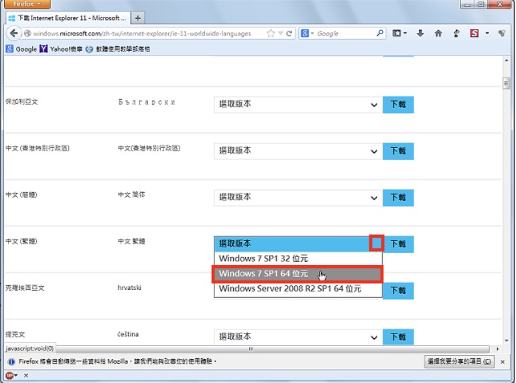Click the scroll up arrow
Viewport: 516px width, 383px height.
pos(506,60)
